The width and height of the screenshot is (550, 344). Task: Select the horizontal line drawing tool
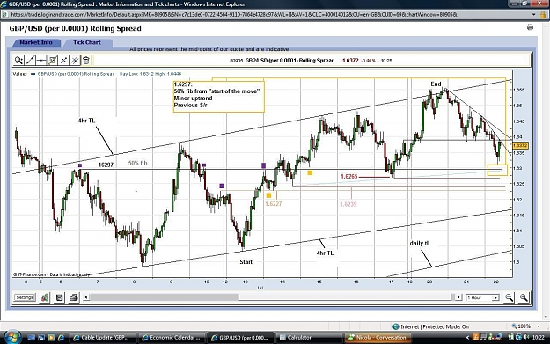[x=41, y=61]
